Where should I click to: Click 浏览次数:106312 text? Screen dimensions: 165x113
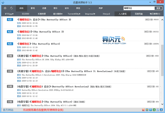151,32
